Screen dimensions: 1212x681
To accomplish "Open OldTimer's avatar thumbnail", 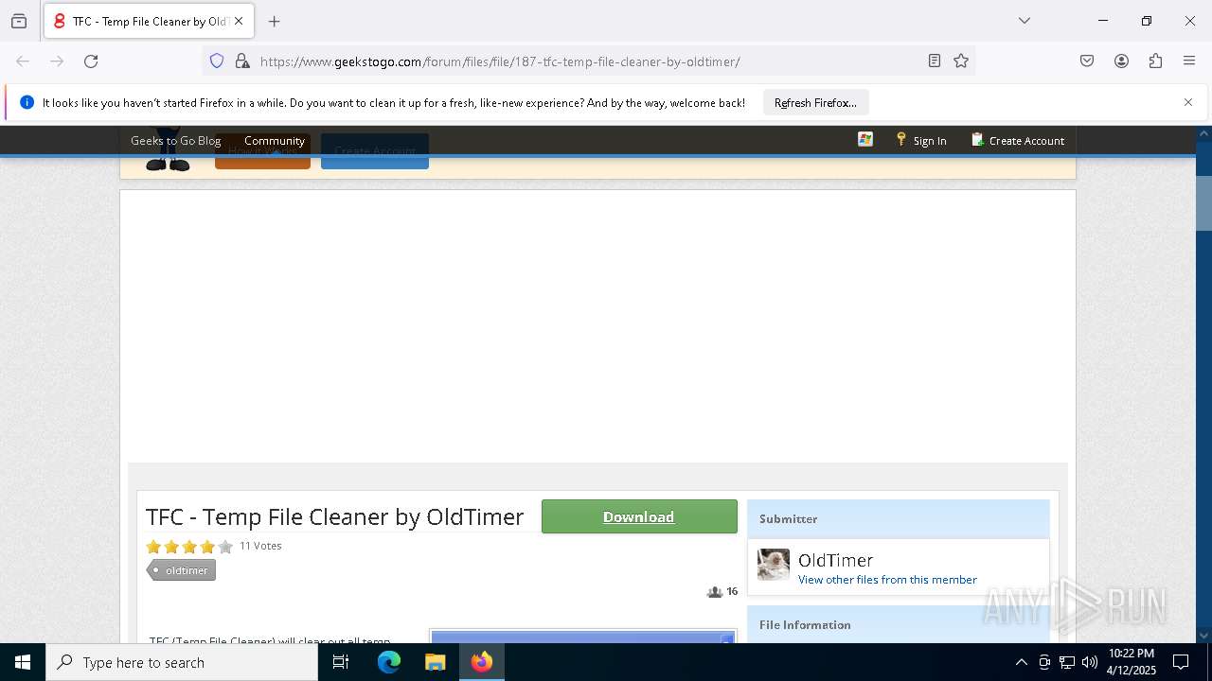I will pyautogui.click(x=774, y=565).
